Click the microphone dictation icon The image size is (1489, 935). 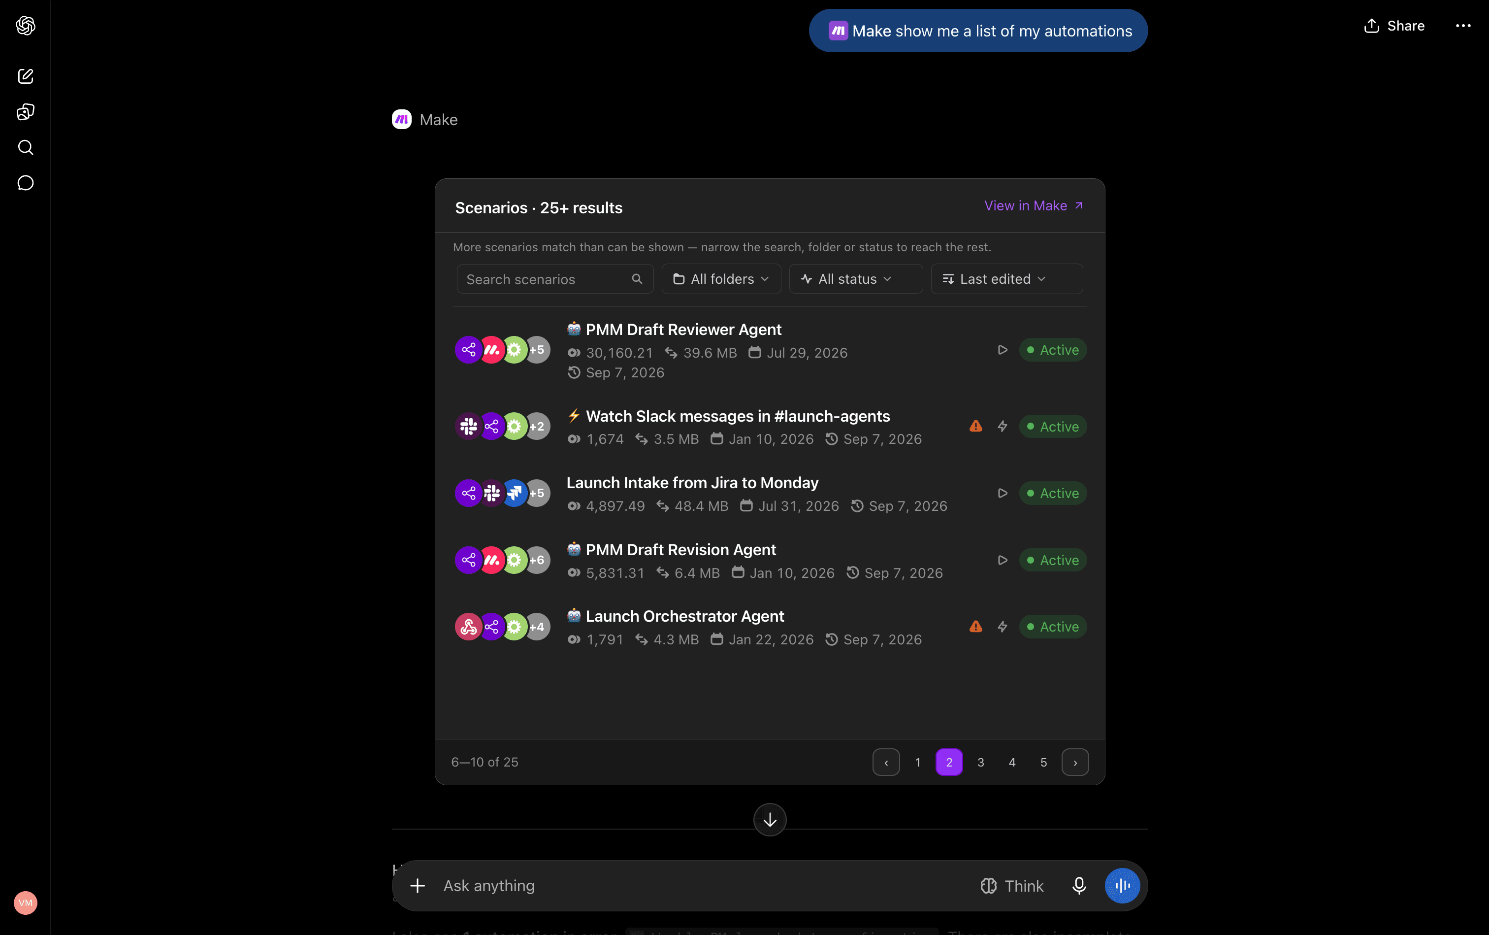tap(1079, 886)
